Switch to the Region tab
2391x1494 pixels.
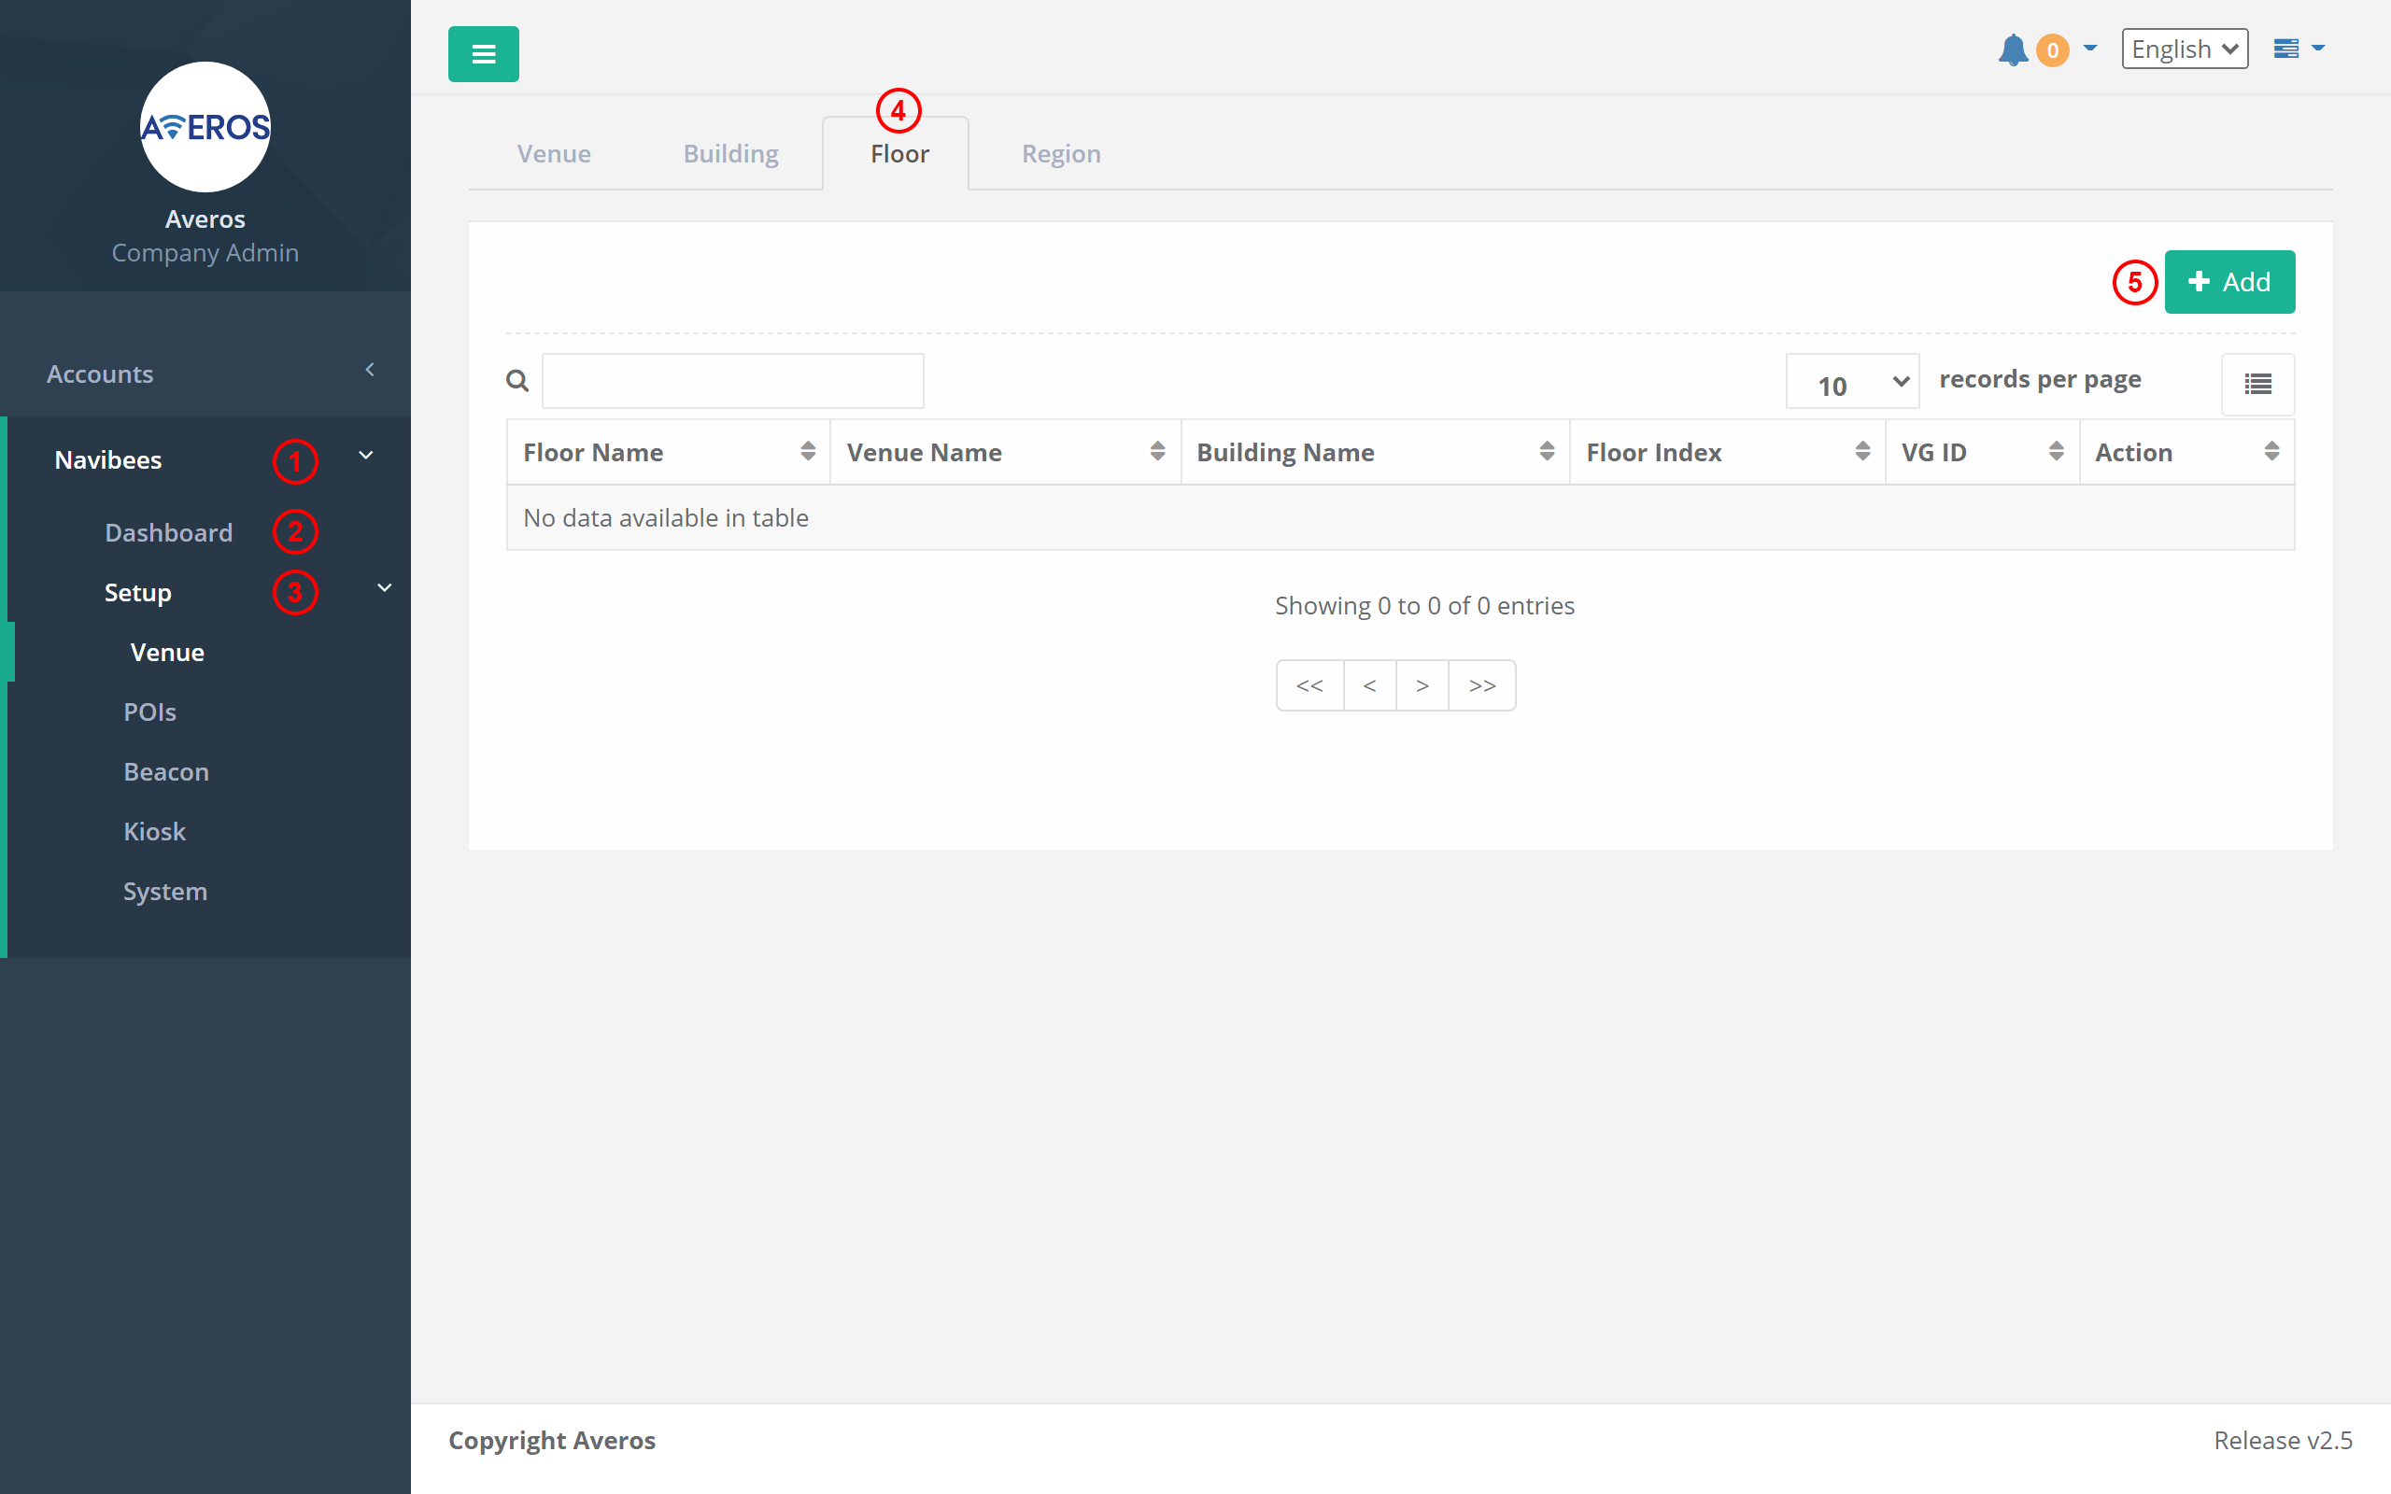coord(1060,153)
